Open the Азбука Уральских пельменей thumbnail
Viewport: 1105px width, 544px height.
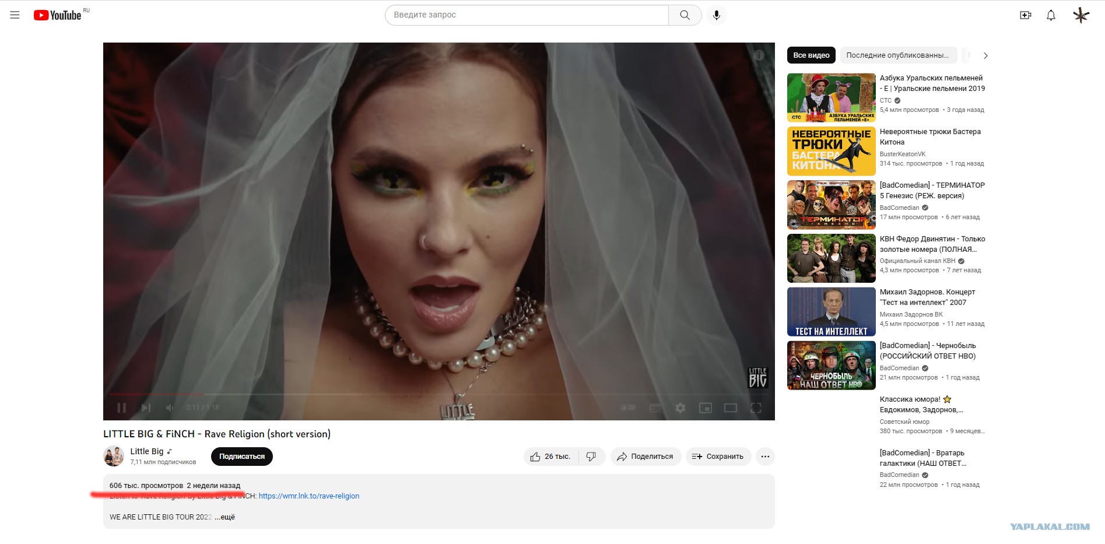(832, 97)
